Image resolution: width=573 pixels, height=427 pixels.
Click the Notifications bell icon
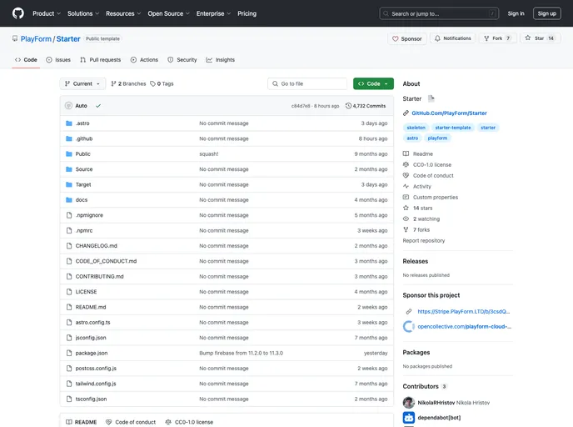(x=437, y=38)
